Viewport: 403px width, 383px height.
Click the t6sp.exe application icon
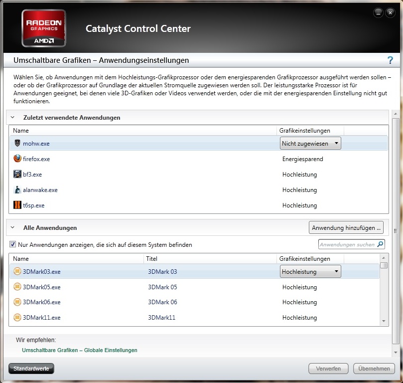tap(17, 205)
